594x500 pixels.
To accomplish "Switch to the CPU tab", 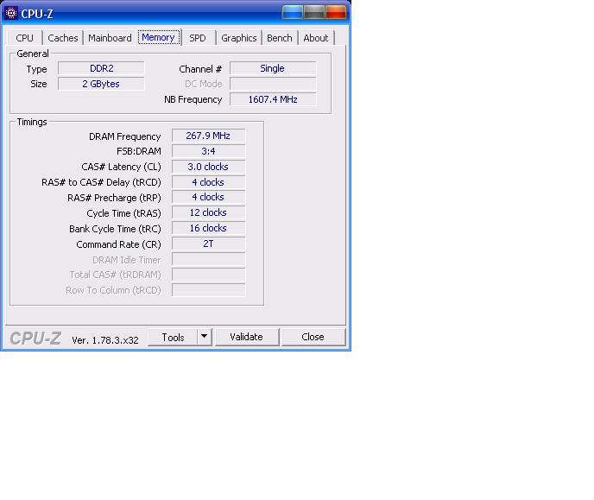I will pos(25,38).
